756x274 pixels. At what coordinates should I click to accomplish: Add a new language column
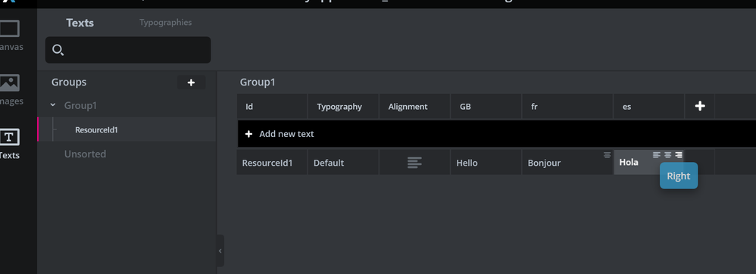pyautogui.click(x=700, y=107)
